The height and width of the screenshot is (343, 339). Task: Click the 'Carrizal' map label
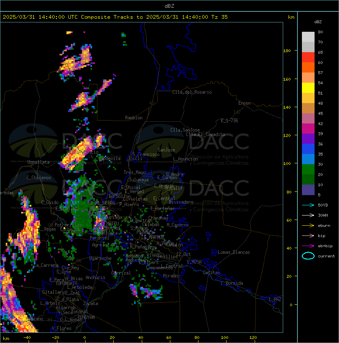point(121,273)
